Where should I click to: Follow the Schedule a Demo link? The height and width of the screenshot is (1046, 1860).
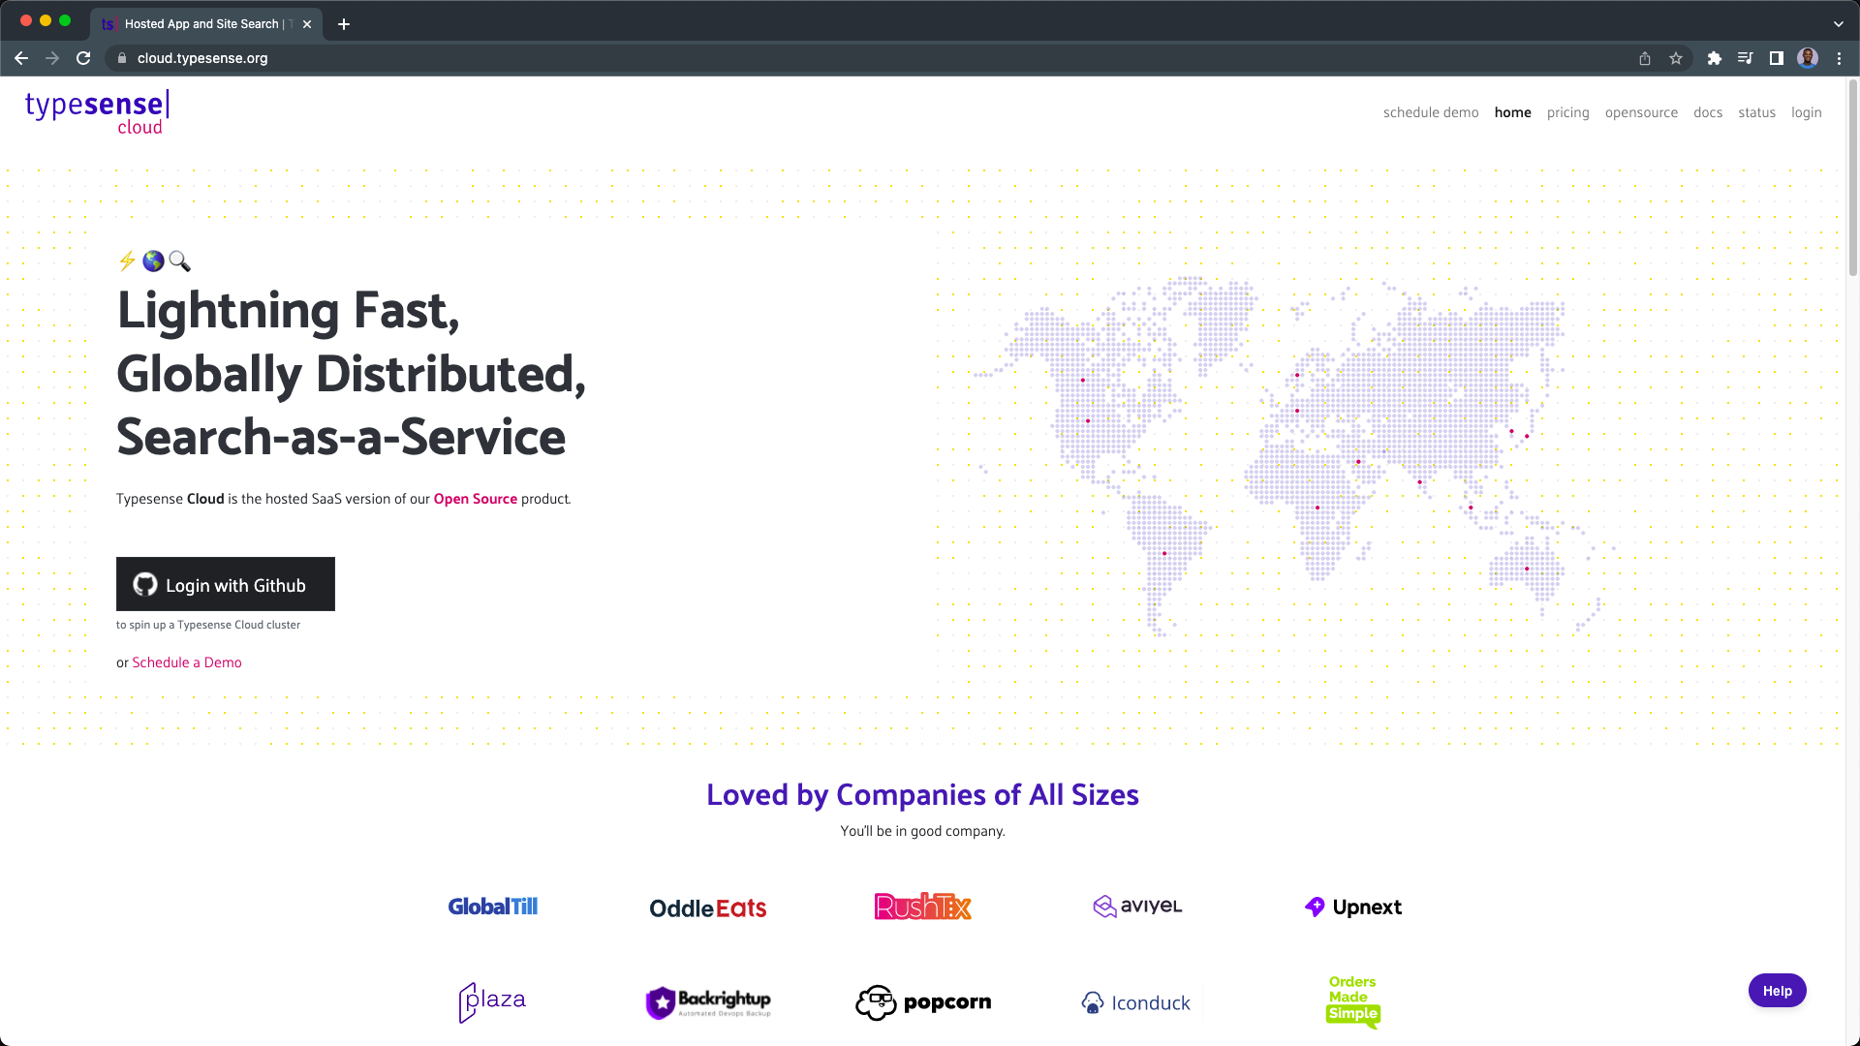tap(187, 662)
